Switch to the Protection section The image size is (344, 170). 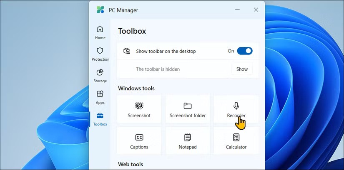point(100,54)
